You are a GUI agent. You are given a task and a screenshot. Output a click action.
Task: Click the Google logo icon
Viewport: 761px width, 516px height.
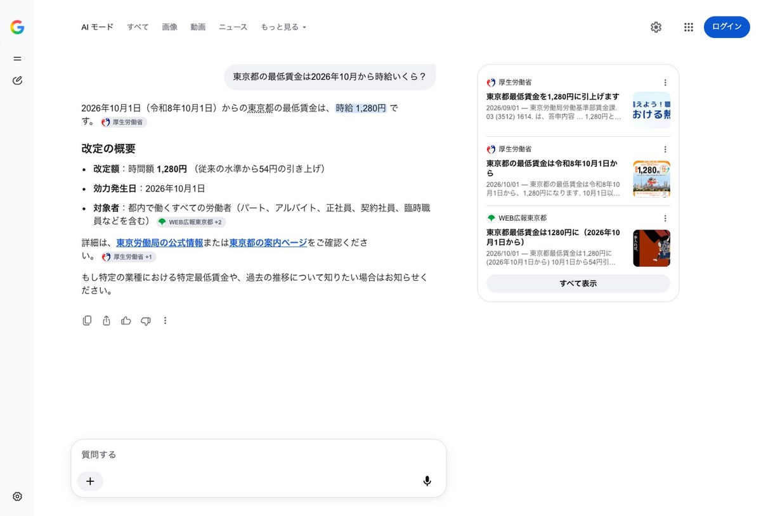[17, 27]
